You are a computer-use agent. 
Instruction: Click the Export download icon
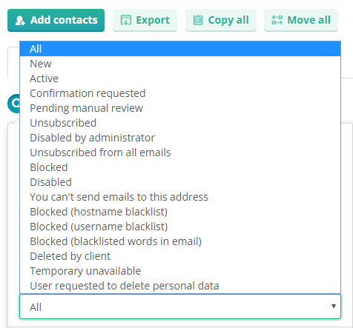(125, 20)
